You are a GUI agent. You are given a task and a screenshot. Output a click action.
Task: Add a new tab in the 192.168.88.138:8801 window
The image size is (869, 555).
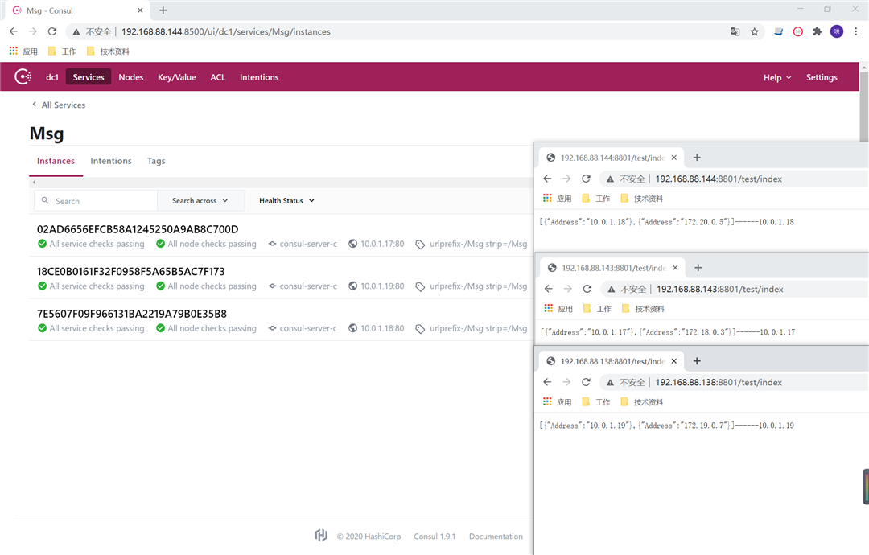[x=697, y=361]
